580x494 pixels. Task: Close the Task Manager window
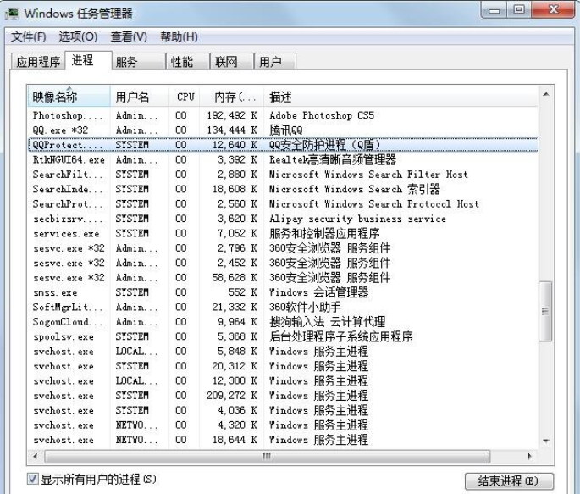(554, 10)
